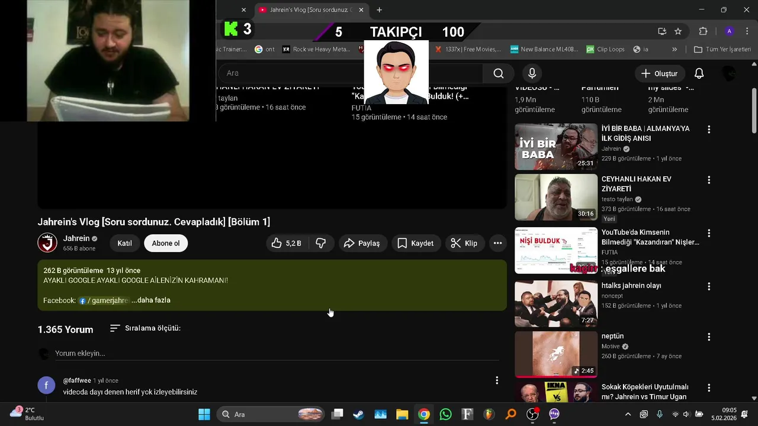Screen dimensions: 758x426
Task: Share the video via Paylaş
Action: click(362, 243)
